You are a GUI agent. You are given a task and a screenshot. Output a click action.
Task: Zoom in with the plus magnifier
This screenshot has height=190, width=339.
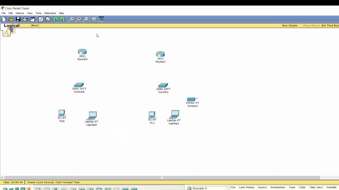71,19
